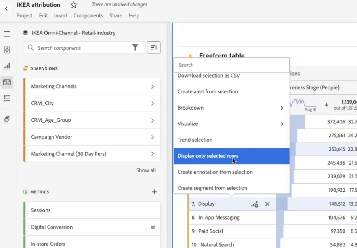The image size is (357, 248).
Task: Select the Digital Conversion metric
Action: click(x=92, y=227)
